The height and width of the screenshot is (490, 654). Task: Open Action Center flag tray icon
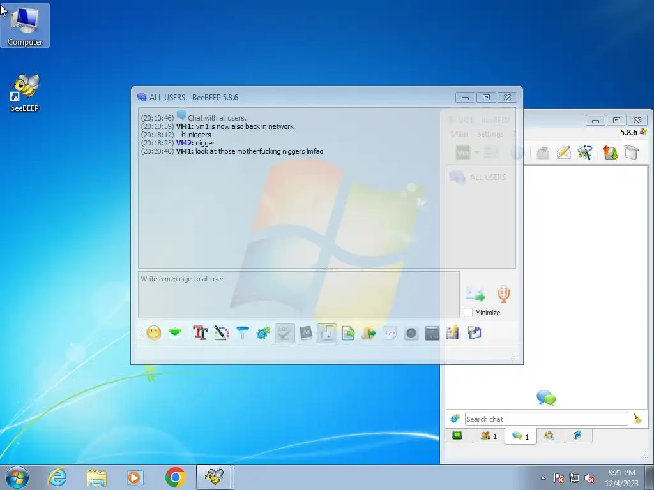coord(558,479)
